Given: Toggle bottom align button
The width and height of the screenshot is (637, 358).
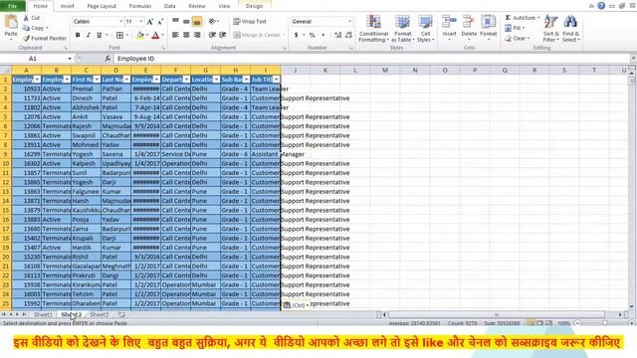Looking at the screenshot, I should (x=197, y=22).
